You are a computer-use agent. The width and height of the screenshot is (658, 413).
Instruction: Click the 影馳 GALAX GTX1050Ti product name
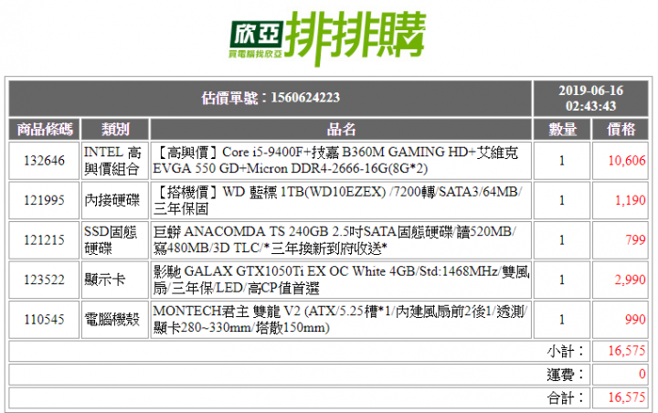click(341, 280)
